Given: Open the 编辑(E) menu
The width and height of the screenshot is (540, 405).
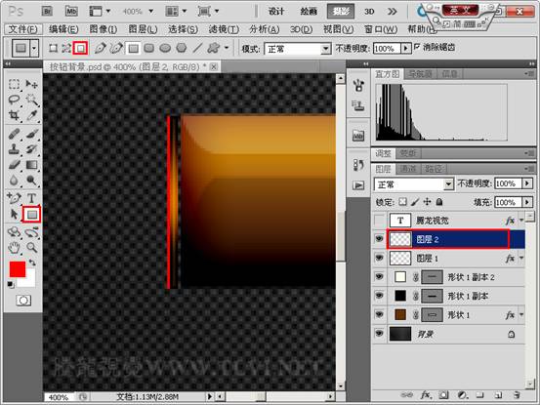Looking at the screenshot, I should 63,29.
